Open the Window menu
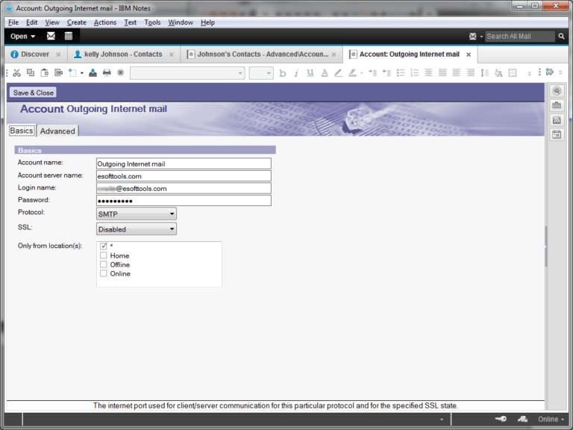This screenshot has width=573, height=430. point(181,22)
